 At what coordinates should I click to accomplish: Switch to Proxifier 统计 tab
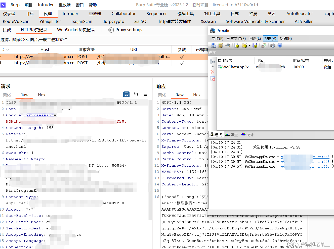click(x=247, y=135)
